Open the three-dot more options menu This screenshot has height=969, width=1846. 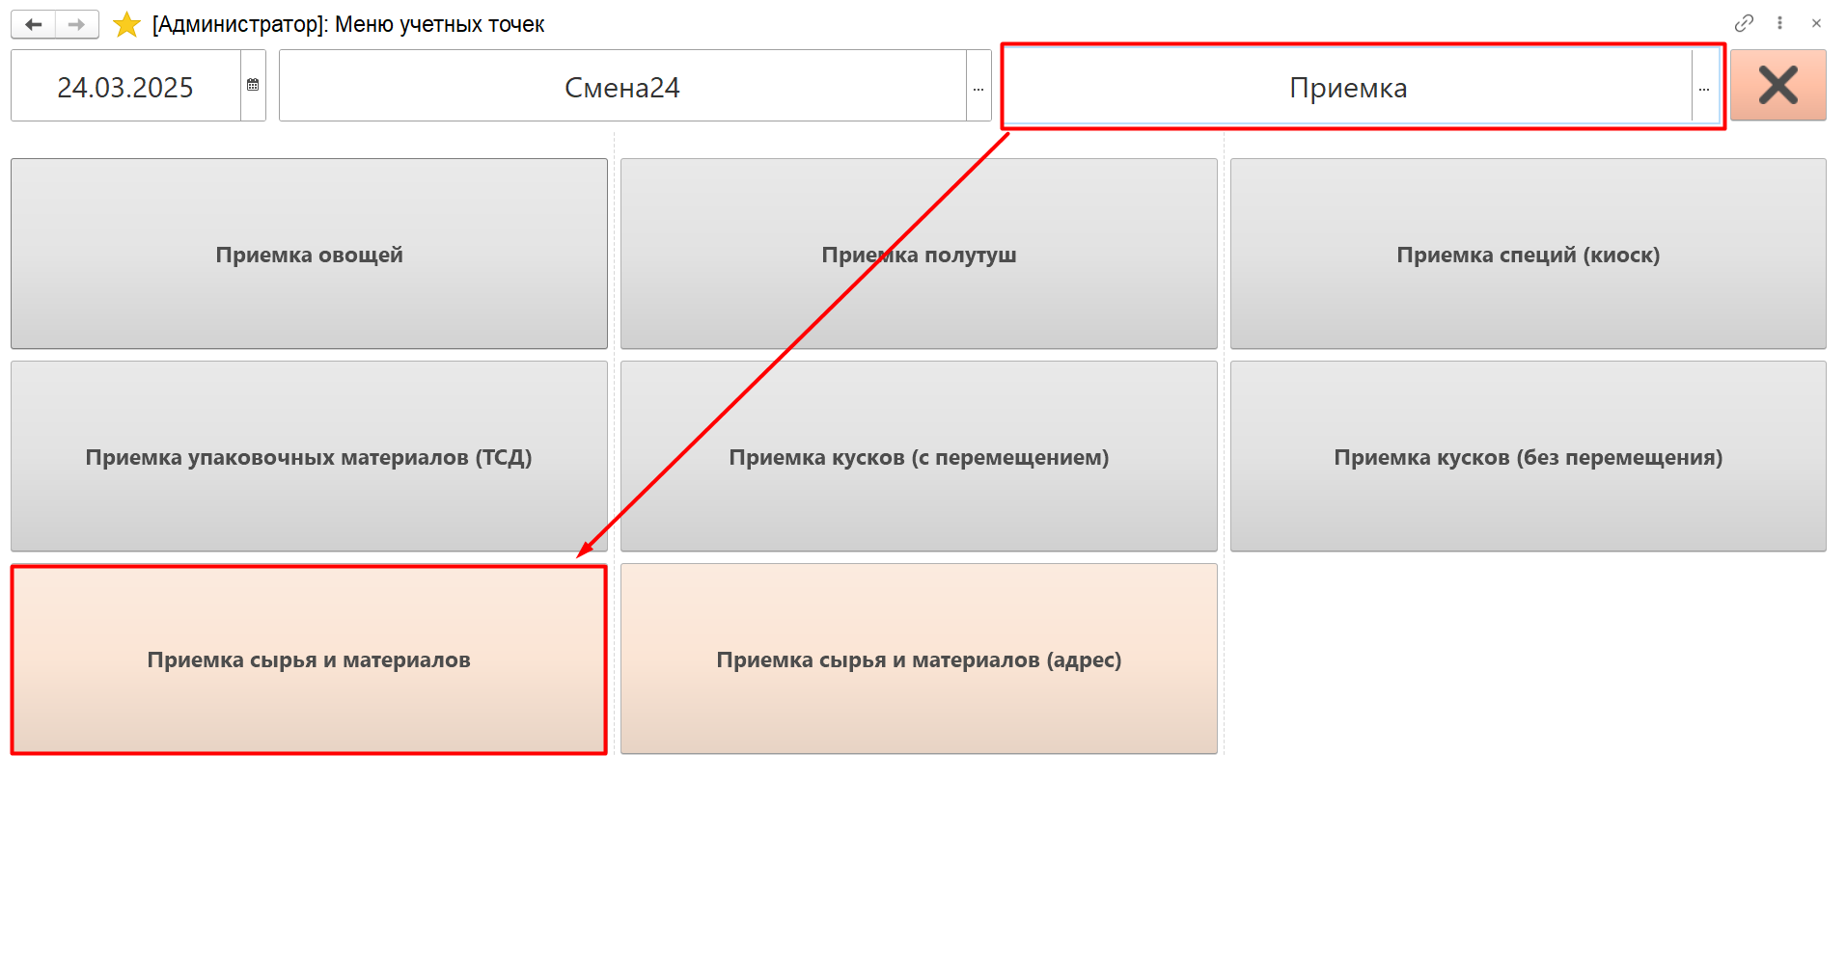pyautogui.click(x=1780, y=23)
